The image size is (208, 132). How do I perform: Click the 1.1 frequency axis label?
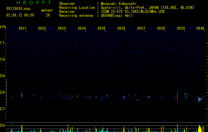(x=2, y=43)
